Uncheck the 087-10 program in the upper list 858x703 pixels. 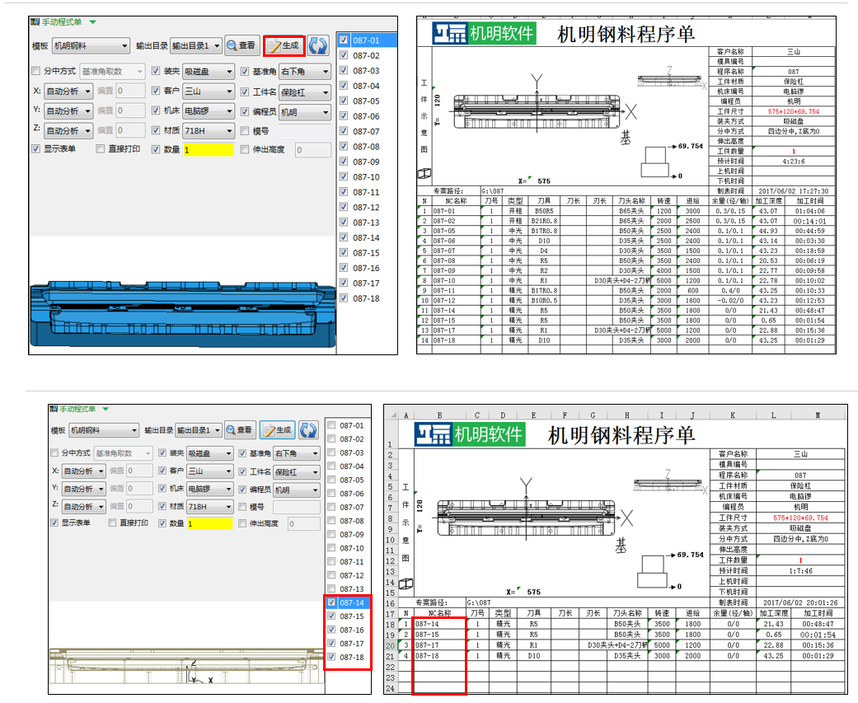(344, 176)
